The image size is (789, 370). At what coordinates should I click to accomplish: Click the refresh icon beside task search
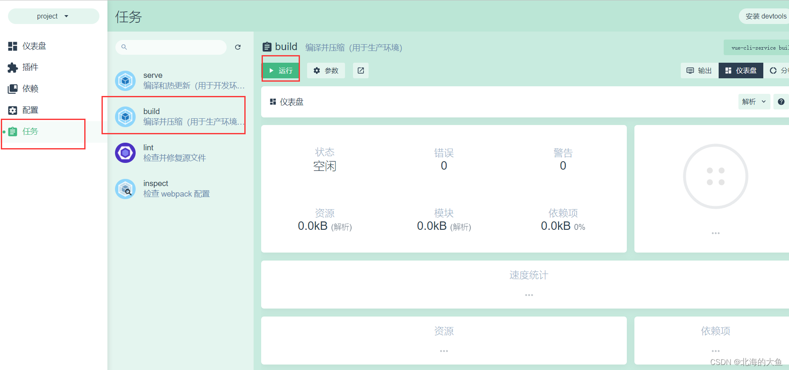(238, 47)
